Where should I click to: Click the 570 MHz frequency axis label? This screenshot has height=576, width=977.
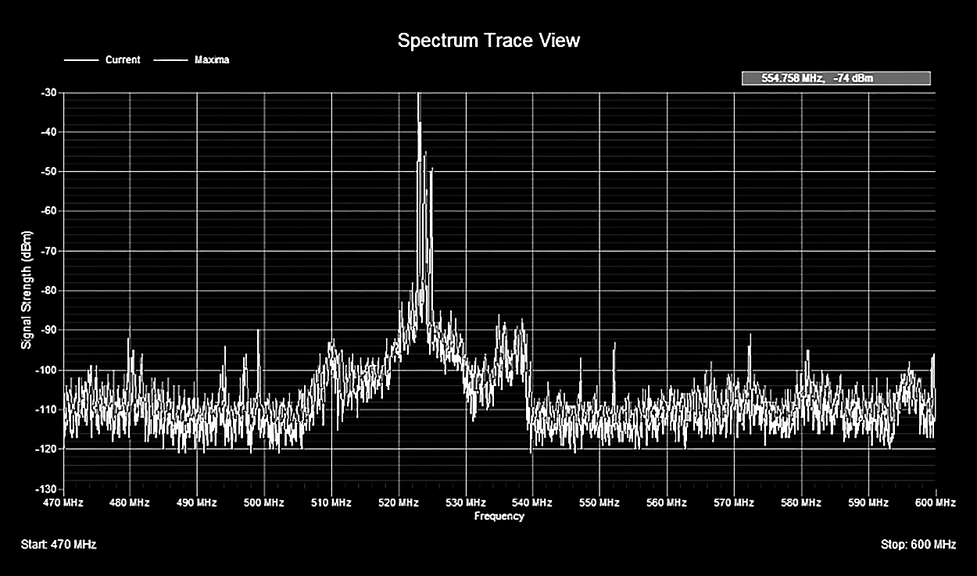click(734, 503)
